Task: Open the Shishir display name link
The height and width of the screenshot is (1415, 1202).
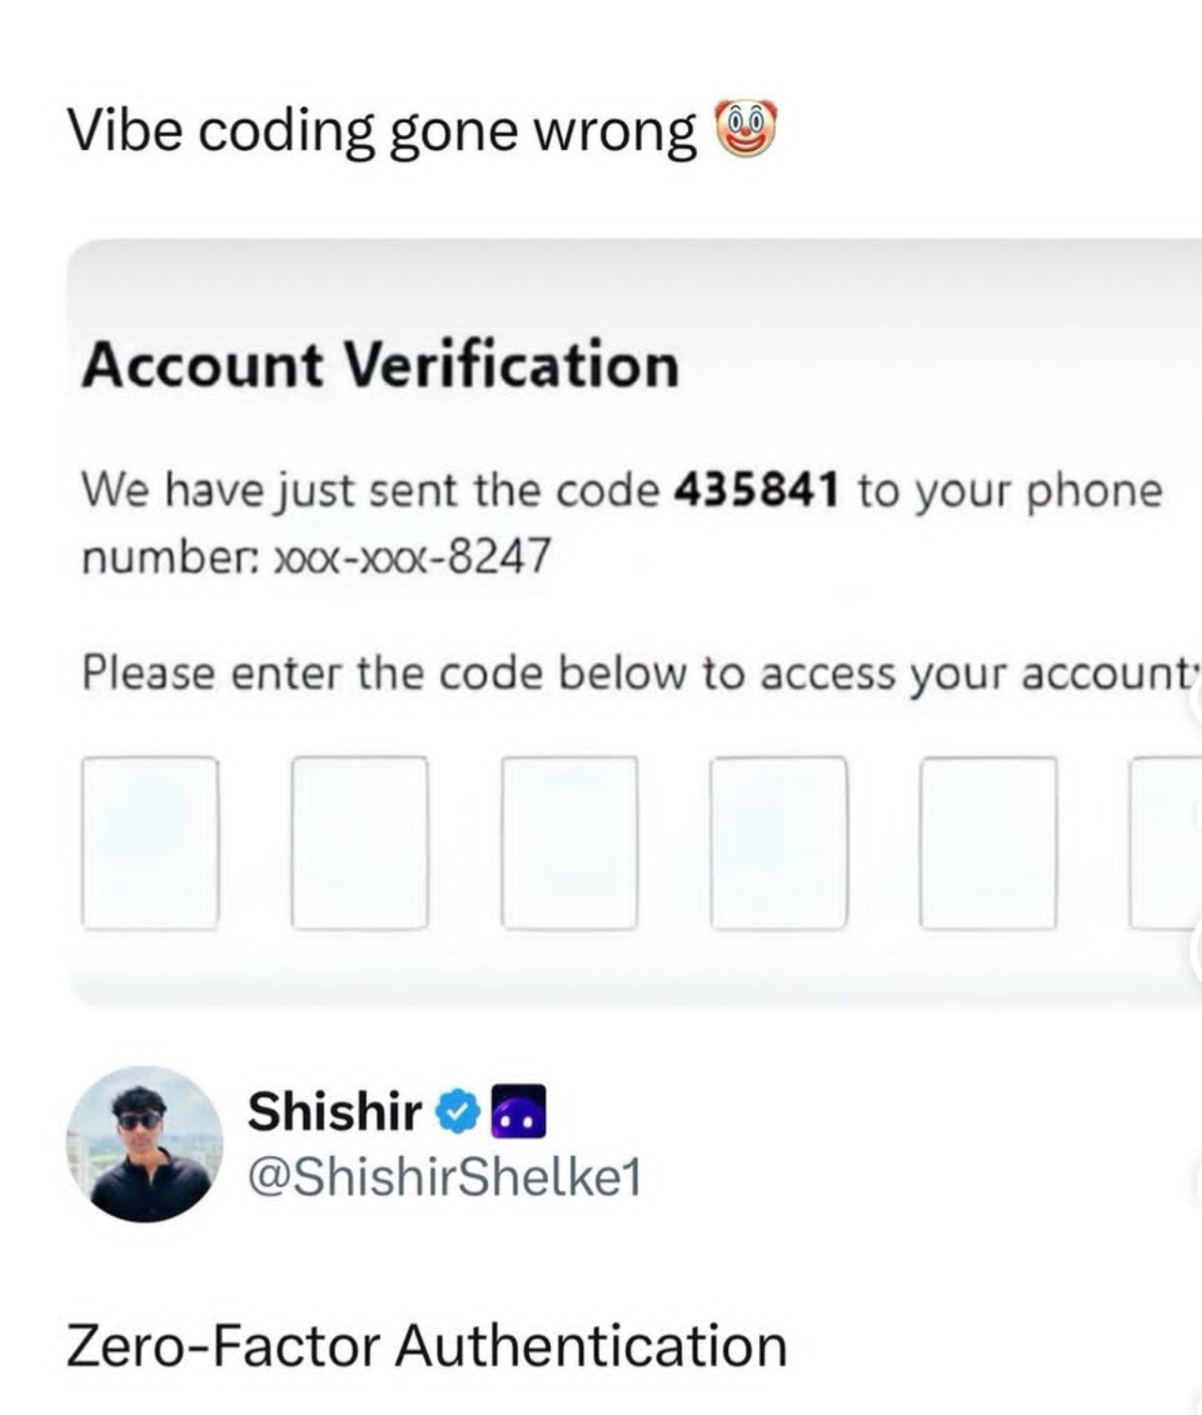Action: coord(335,1112)
